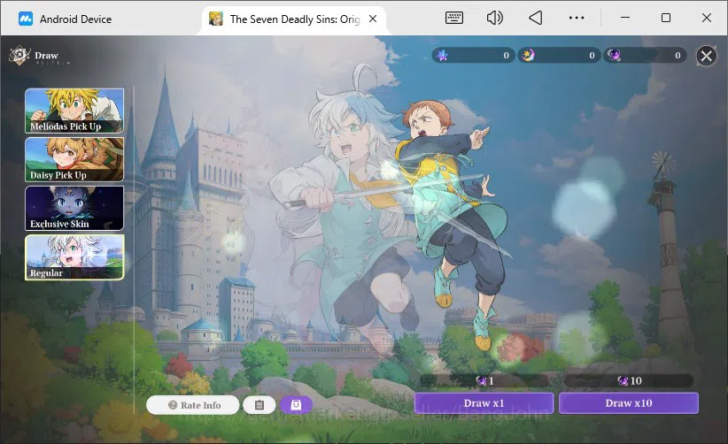Select the Regular draw banner
This screenshot has height=444, width=728.
click(x=74, y=257)
